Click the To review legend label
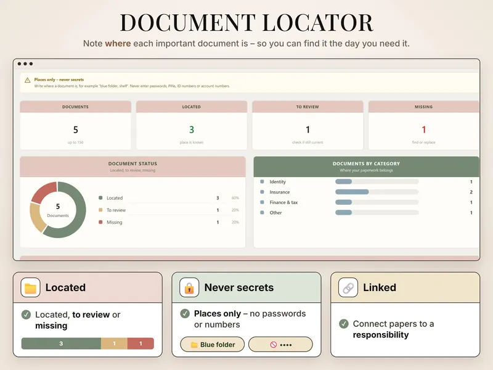Screen dimensions: 493x370 coord(116,210)
